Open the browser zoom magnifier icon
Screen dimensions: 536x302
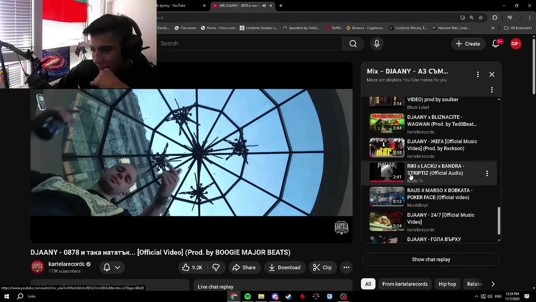coord(472,18)
